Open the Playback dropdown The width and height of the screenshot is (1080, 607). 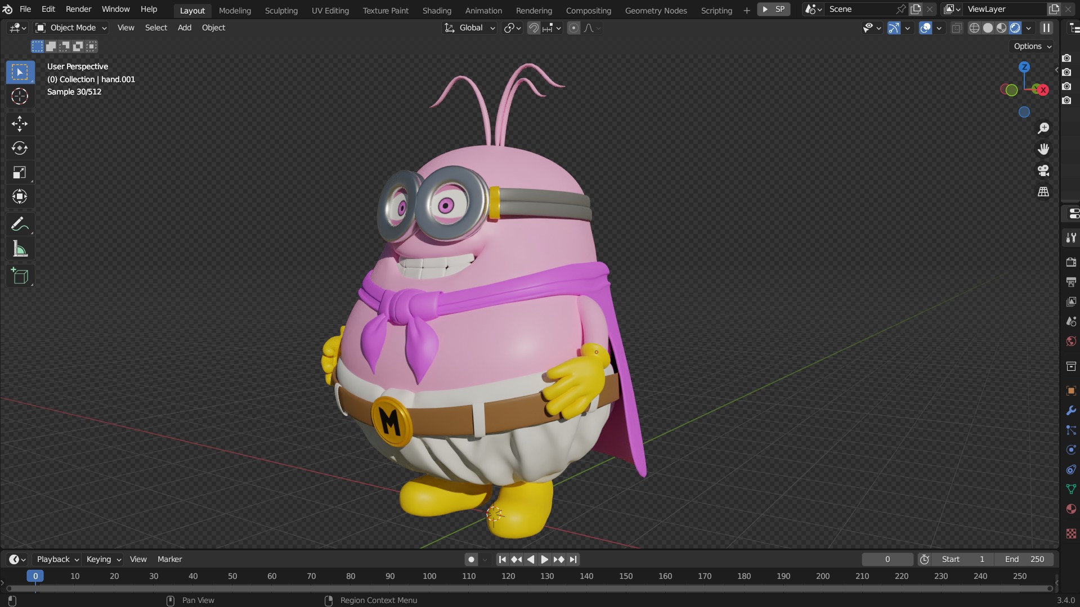(x=57, y=559)
